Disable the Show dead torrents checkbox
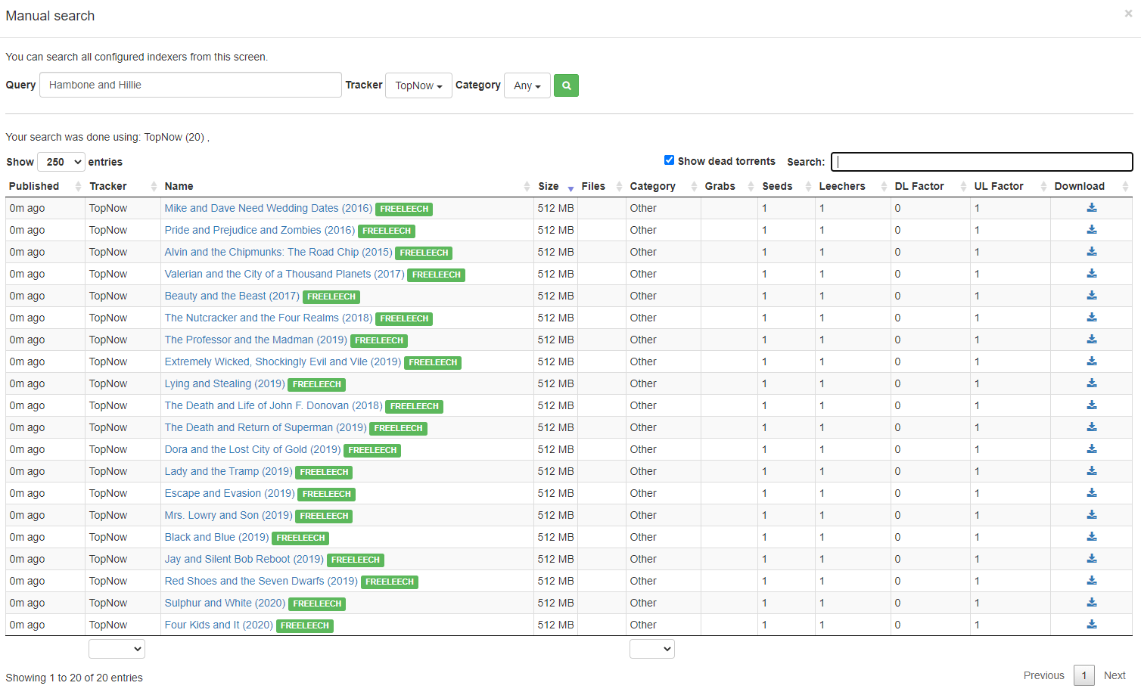The height and width of the screenshot is (695, 1141). 669,160
